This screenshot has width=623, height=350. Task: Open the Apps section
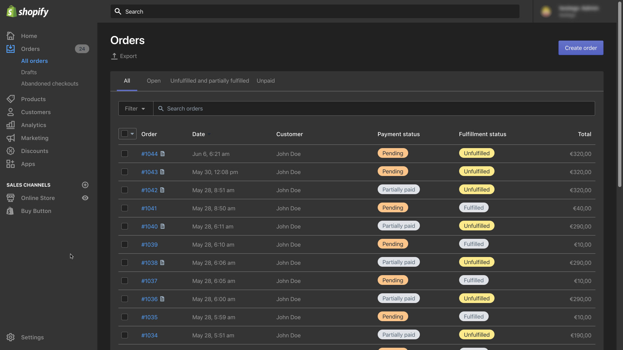point(28,164)
